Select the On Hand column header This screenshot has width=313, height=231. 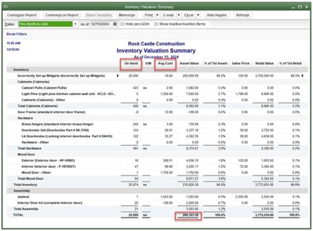click(x=131, y=63)
